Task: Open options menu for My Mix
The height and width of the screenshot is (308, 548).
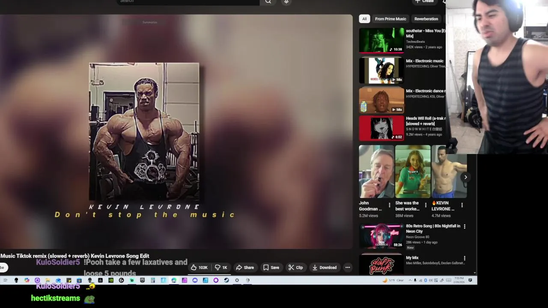Action: click(x=465, y=258)
